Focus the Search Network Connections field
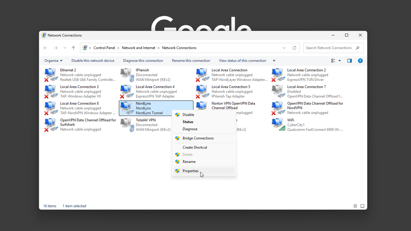This screenshot has width=411, height=231. 333,48
